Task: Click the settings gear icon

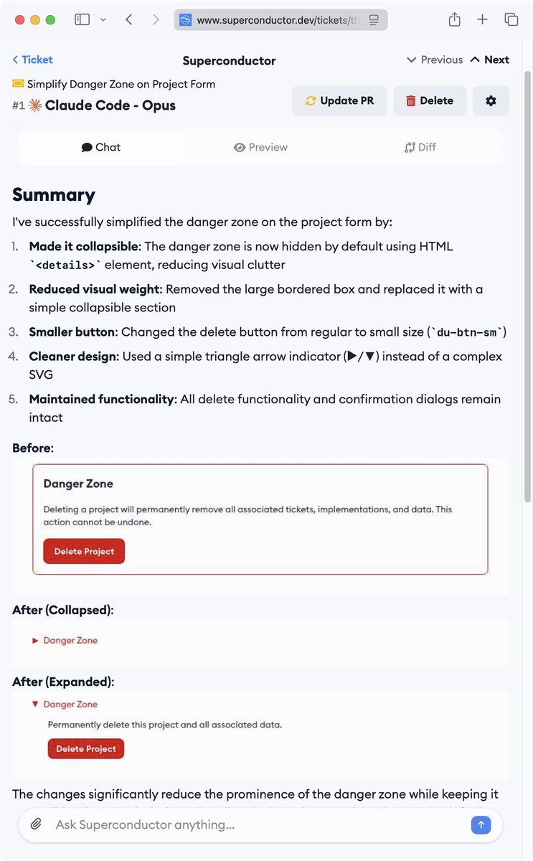Action: pos(491,101)
